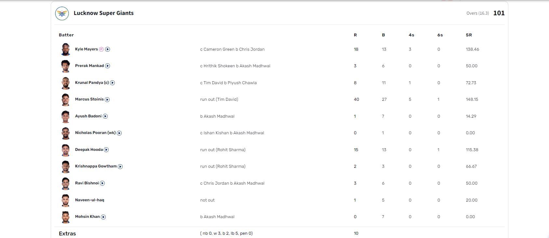Play Deepak Hooda video icon
The height and width of the screenshot is (238, 549).
click(106, 150)
